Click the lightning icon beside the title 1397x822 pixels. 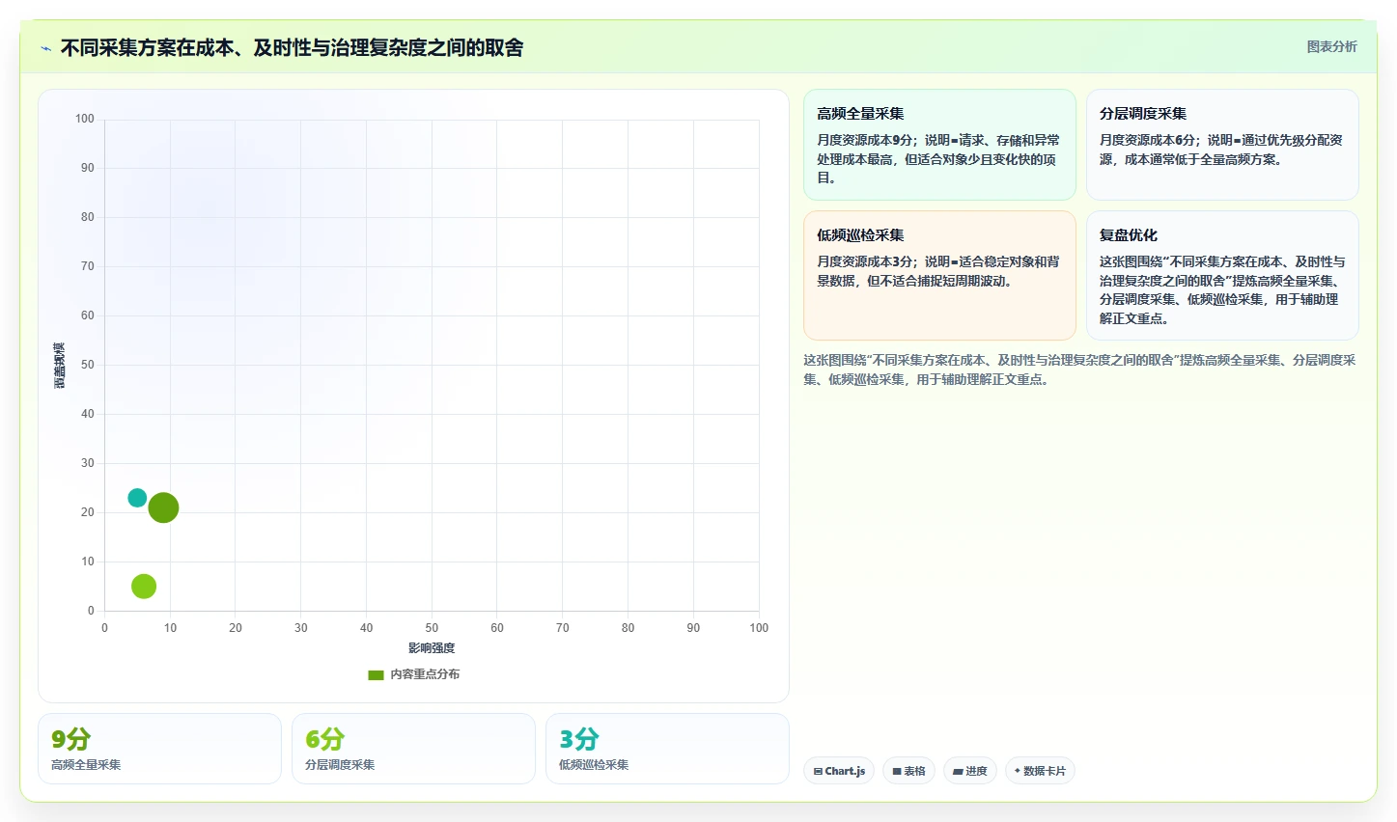click(x=45, y=48)
